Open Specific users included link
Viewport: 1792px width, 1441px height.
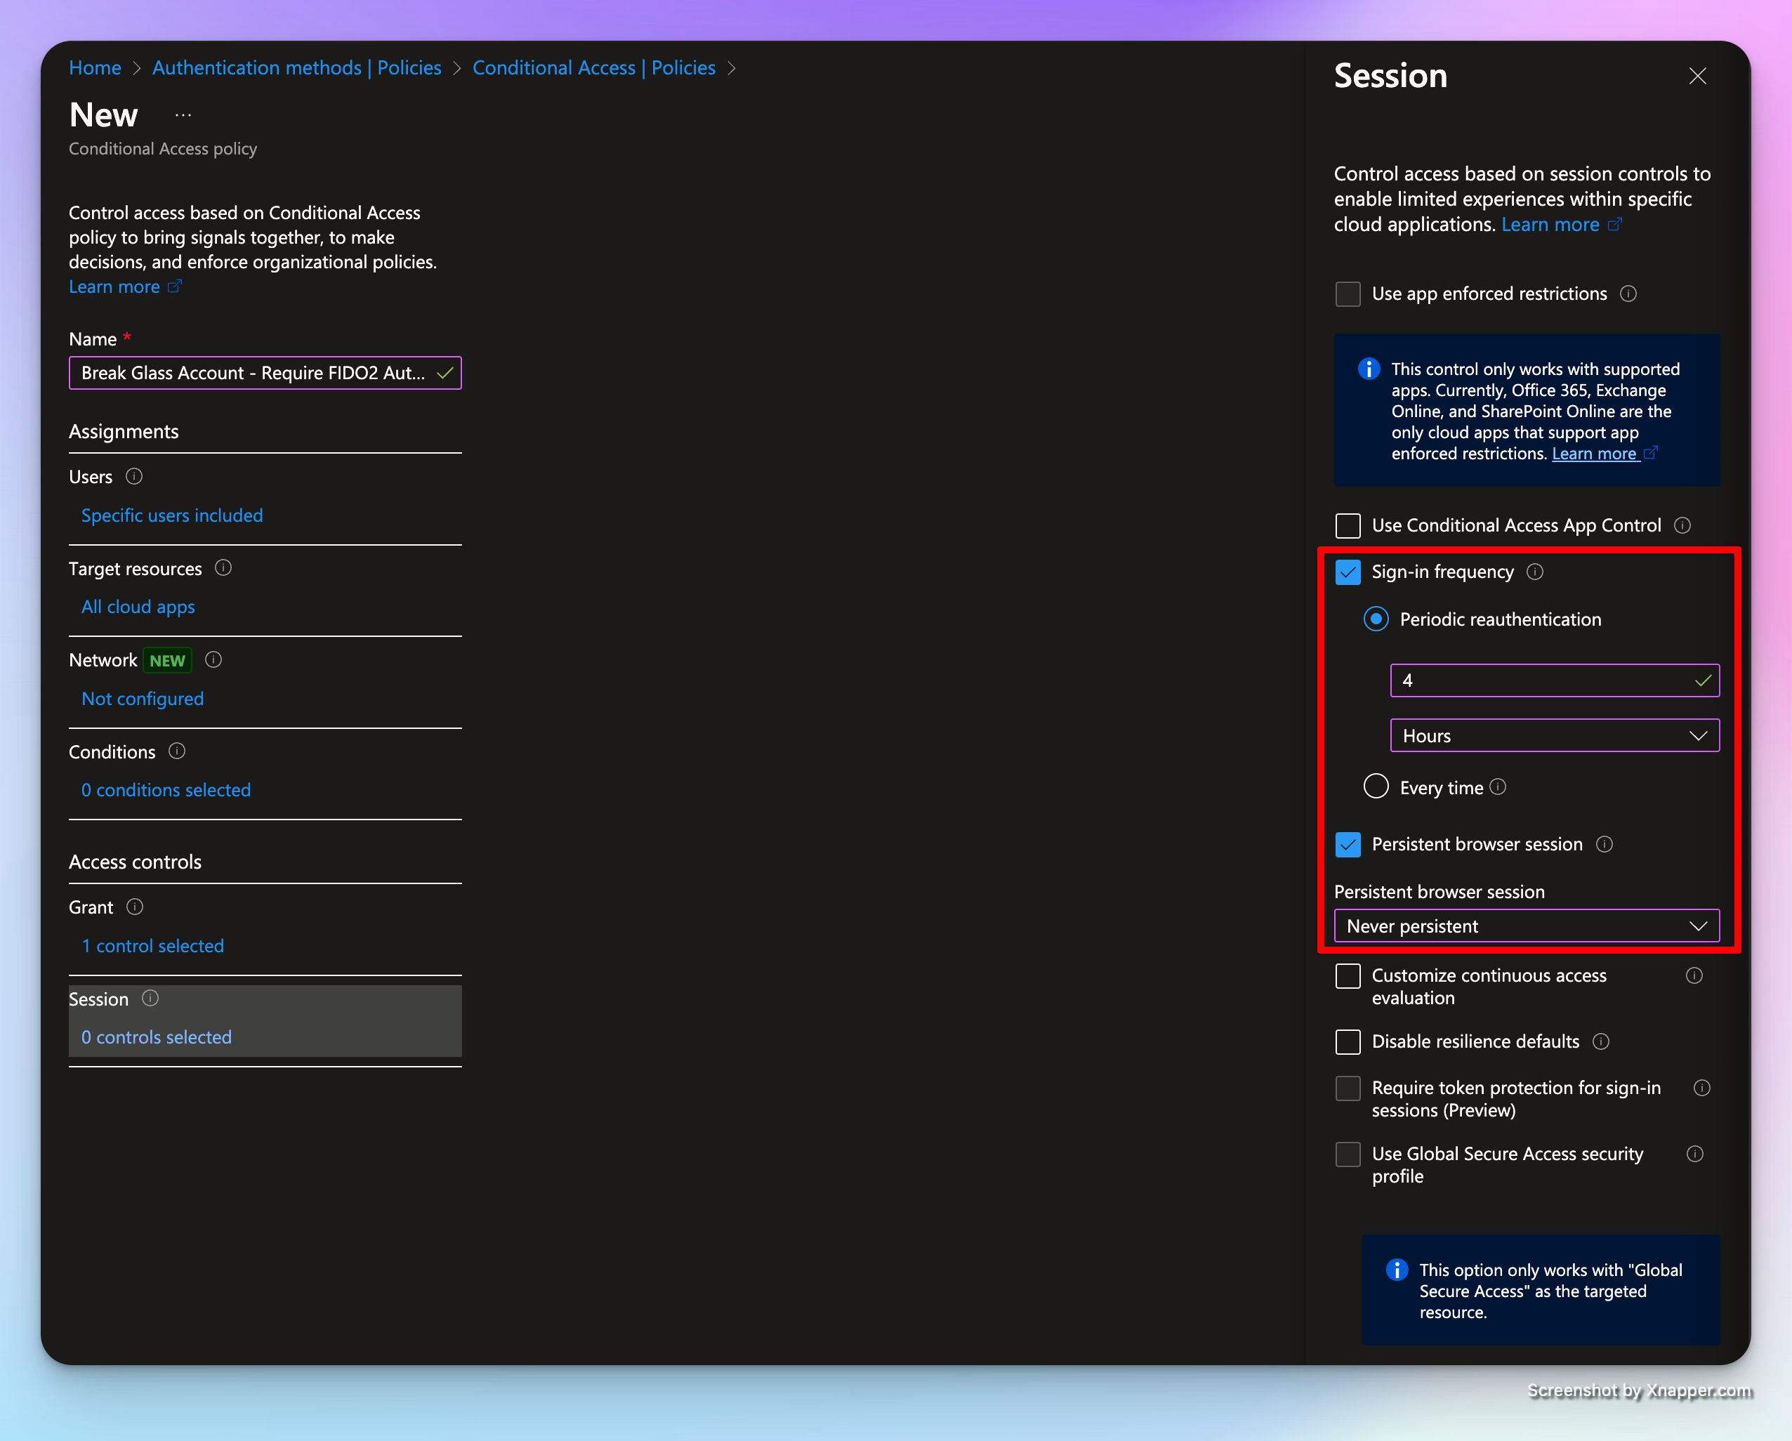(172, 515)
